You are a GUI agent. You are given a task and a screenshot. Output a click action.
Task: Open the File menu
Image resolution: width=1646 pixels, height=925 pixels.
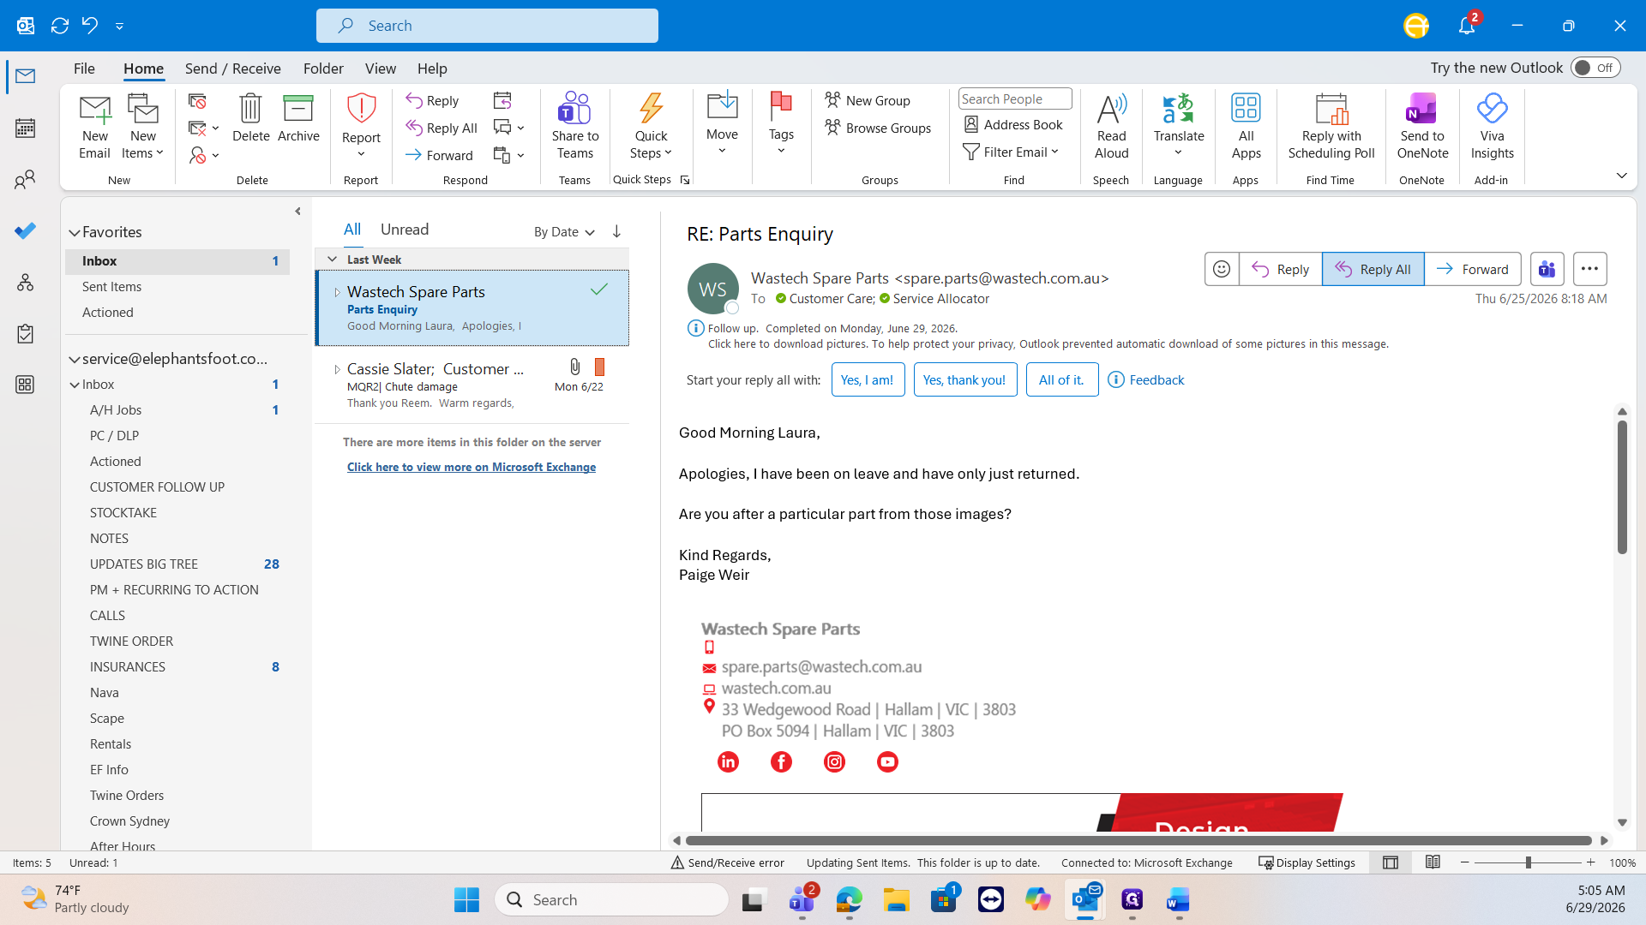84,69
